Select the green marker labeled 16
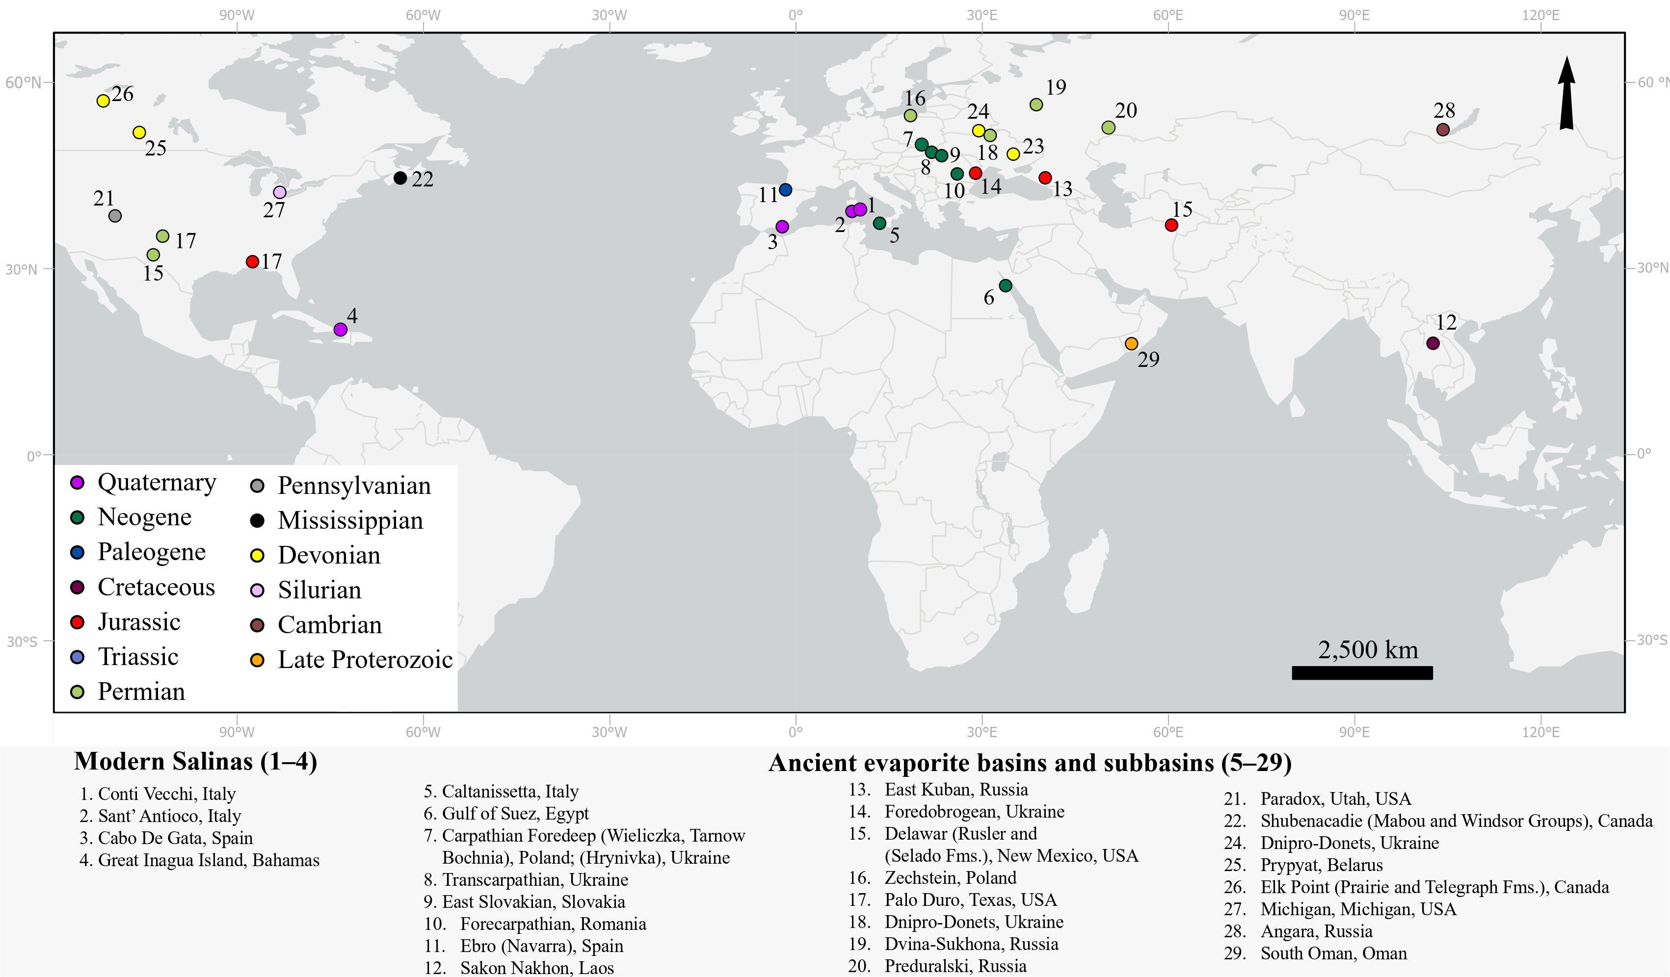 point(910,116)
